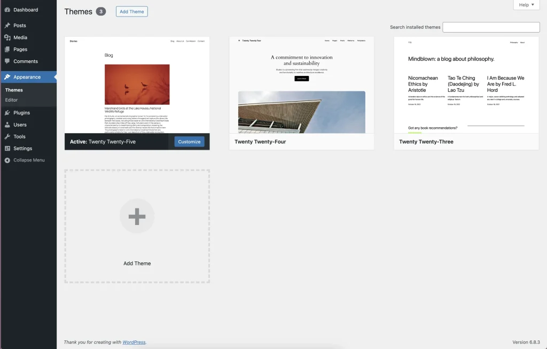Click the Version 6.8.3 text
The image size is (547, 349).
[x=526, y=343]
